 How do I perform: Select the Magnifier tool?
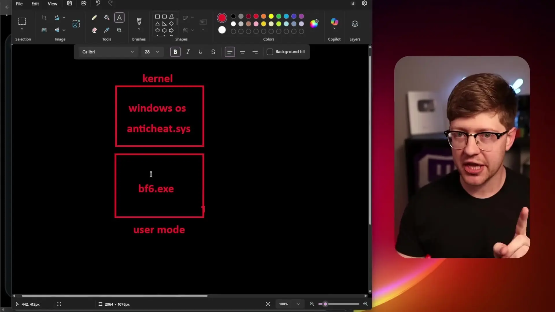[119, 30]
